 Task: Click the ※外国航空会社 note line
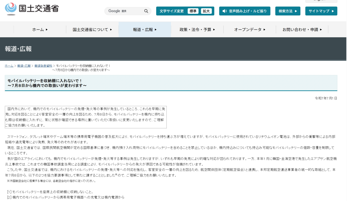point(51,181)
